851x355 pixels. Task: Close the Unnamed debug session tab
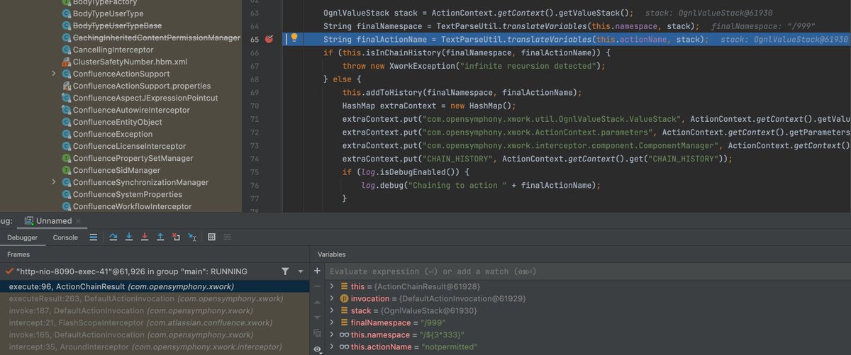78,221
